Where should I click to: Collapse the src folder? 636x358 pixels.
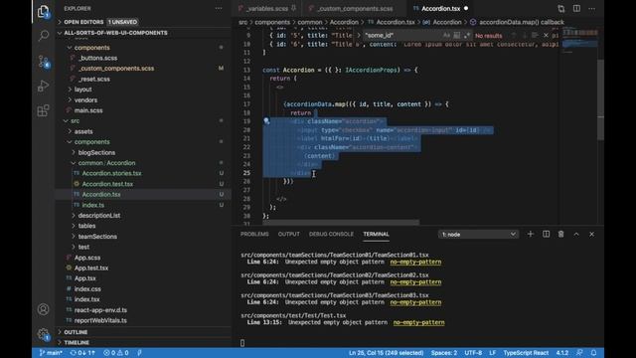[x=76, y=121]
